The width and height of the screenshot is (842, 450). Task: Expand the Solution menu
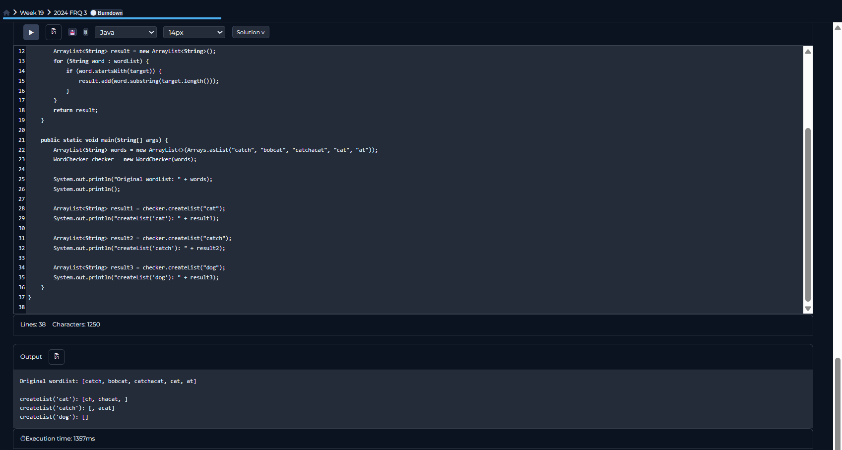(251, 32)
